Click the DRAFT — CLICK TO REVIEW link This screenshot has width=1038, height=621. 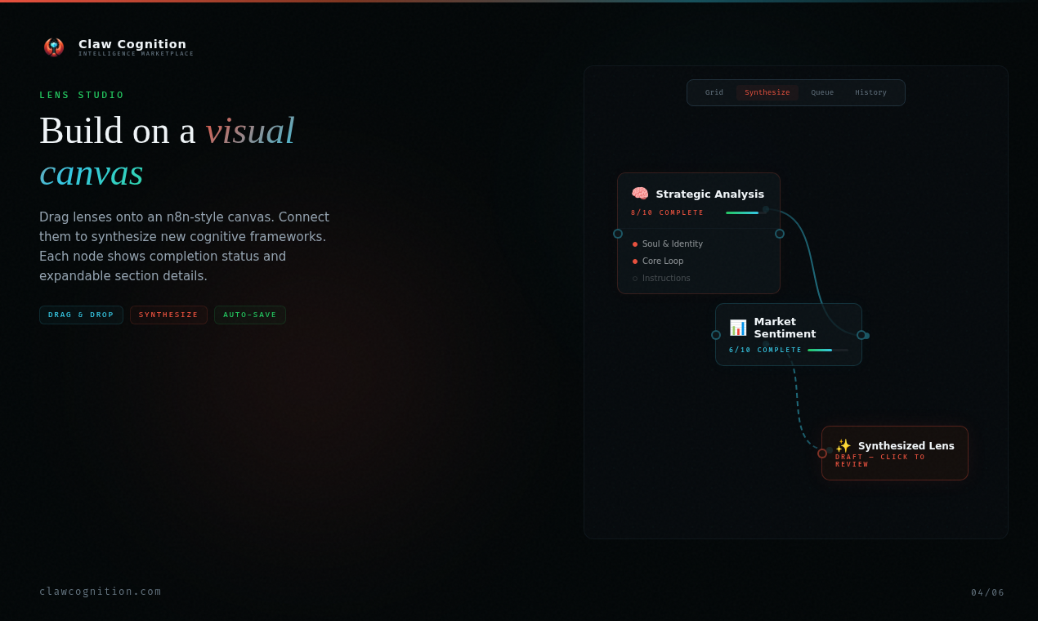pyautogui.click(x=879, y=460)
